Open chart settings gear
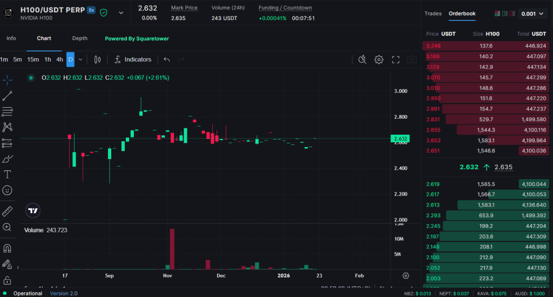Viewport: 553px width, 297px height. [379, 59]
